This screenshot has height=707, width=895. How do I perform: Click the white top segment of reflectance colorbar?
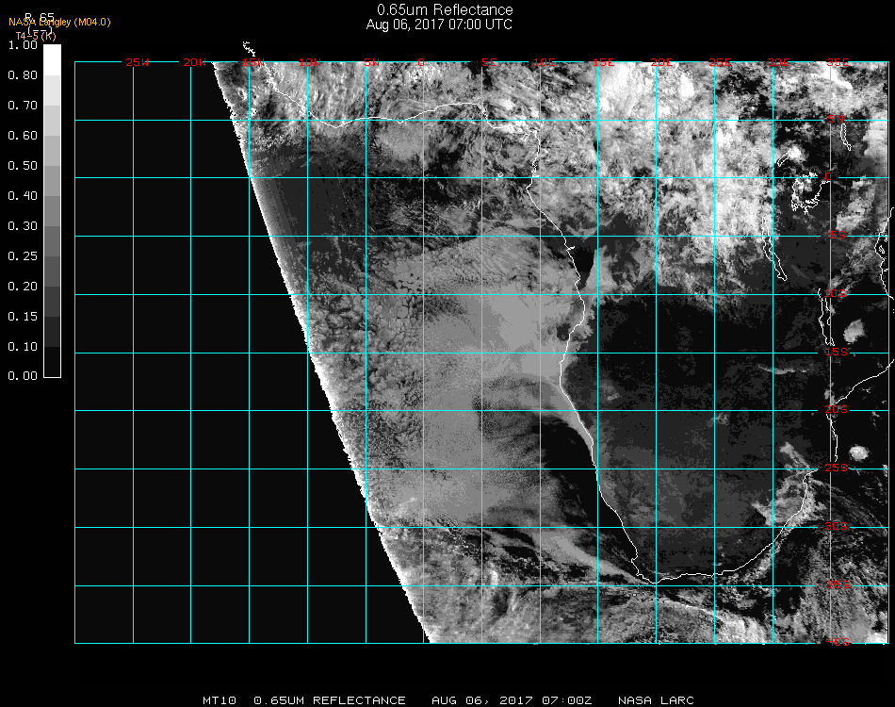coord(52,60)
